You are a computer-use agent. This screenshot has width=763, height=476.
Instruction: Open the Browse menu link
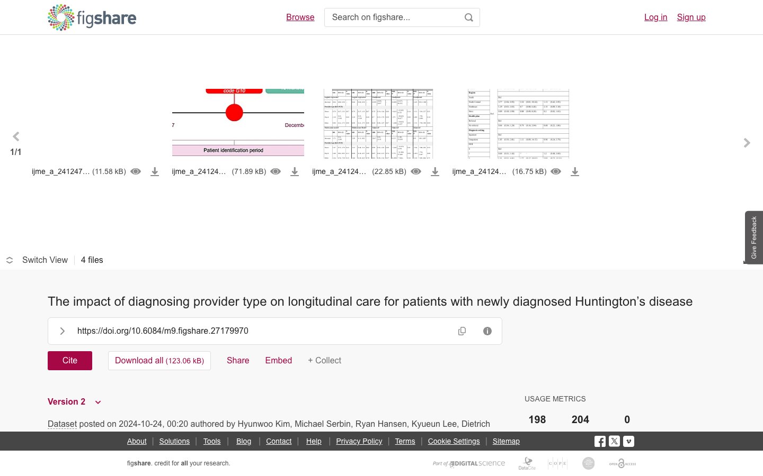point(300,17)
